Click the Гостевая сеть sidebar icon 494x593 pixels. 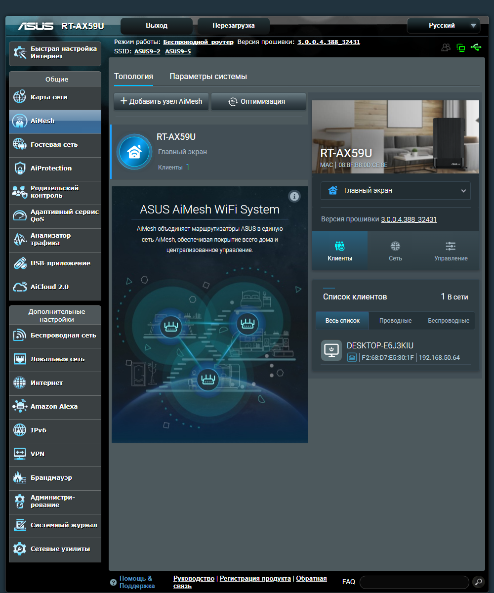[20, 144]
